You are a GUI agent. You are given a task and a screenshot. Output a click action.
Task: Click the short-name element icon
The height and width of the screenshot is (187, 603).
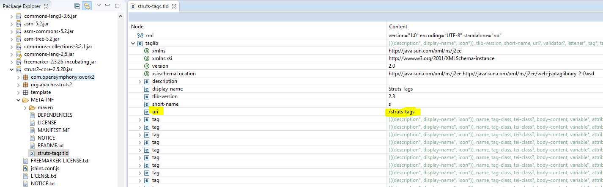tap(147, 104)
